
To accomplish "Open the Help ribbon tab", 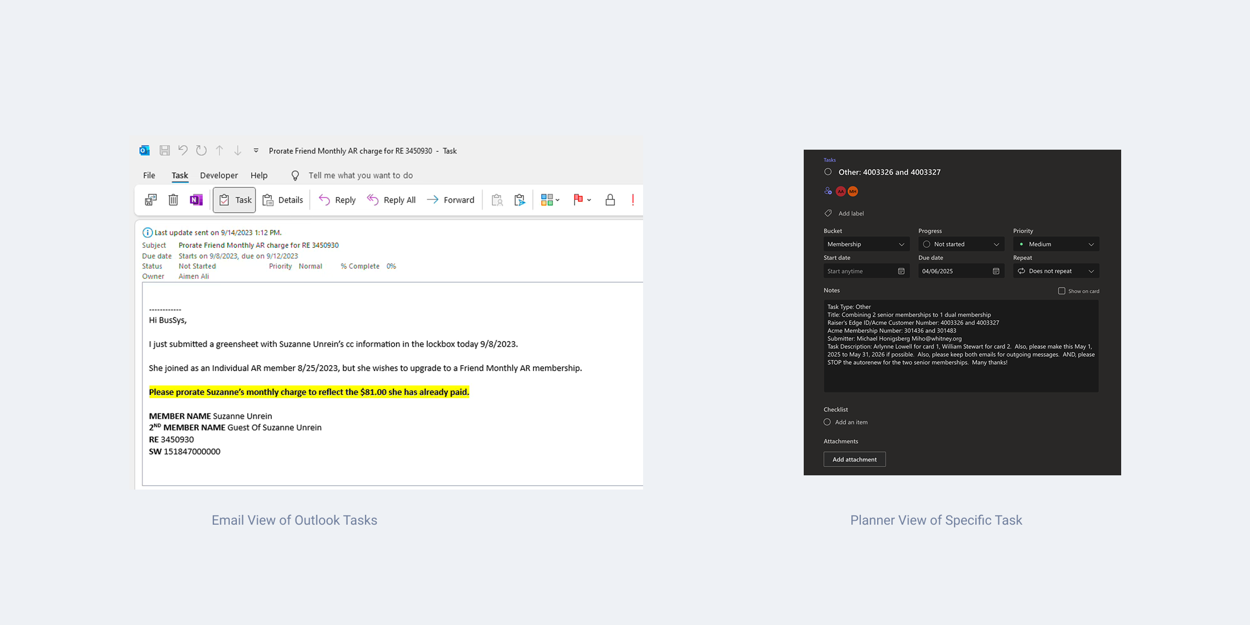I will coord(259,175).
